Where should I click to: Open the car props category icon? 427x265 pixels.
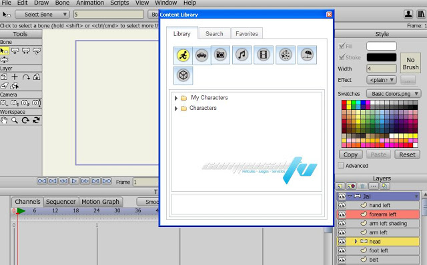(x=201, y=55)
